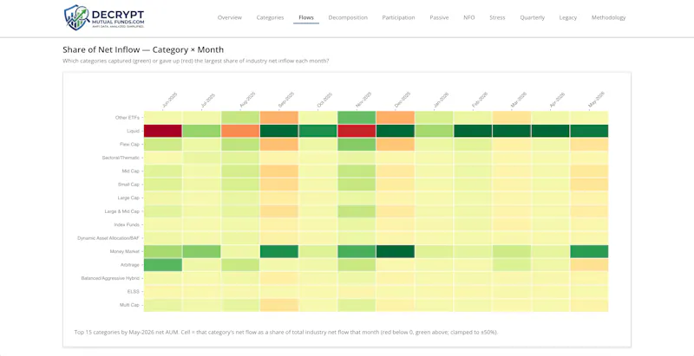The image size is (694, 356).
Task: Click the 'Share of Net Inflow' heading
Action: tap(143, 50)
